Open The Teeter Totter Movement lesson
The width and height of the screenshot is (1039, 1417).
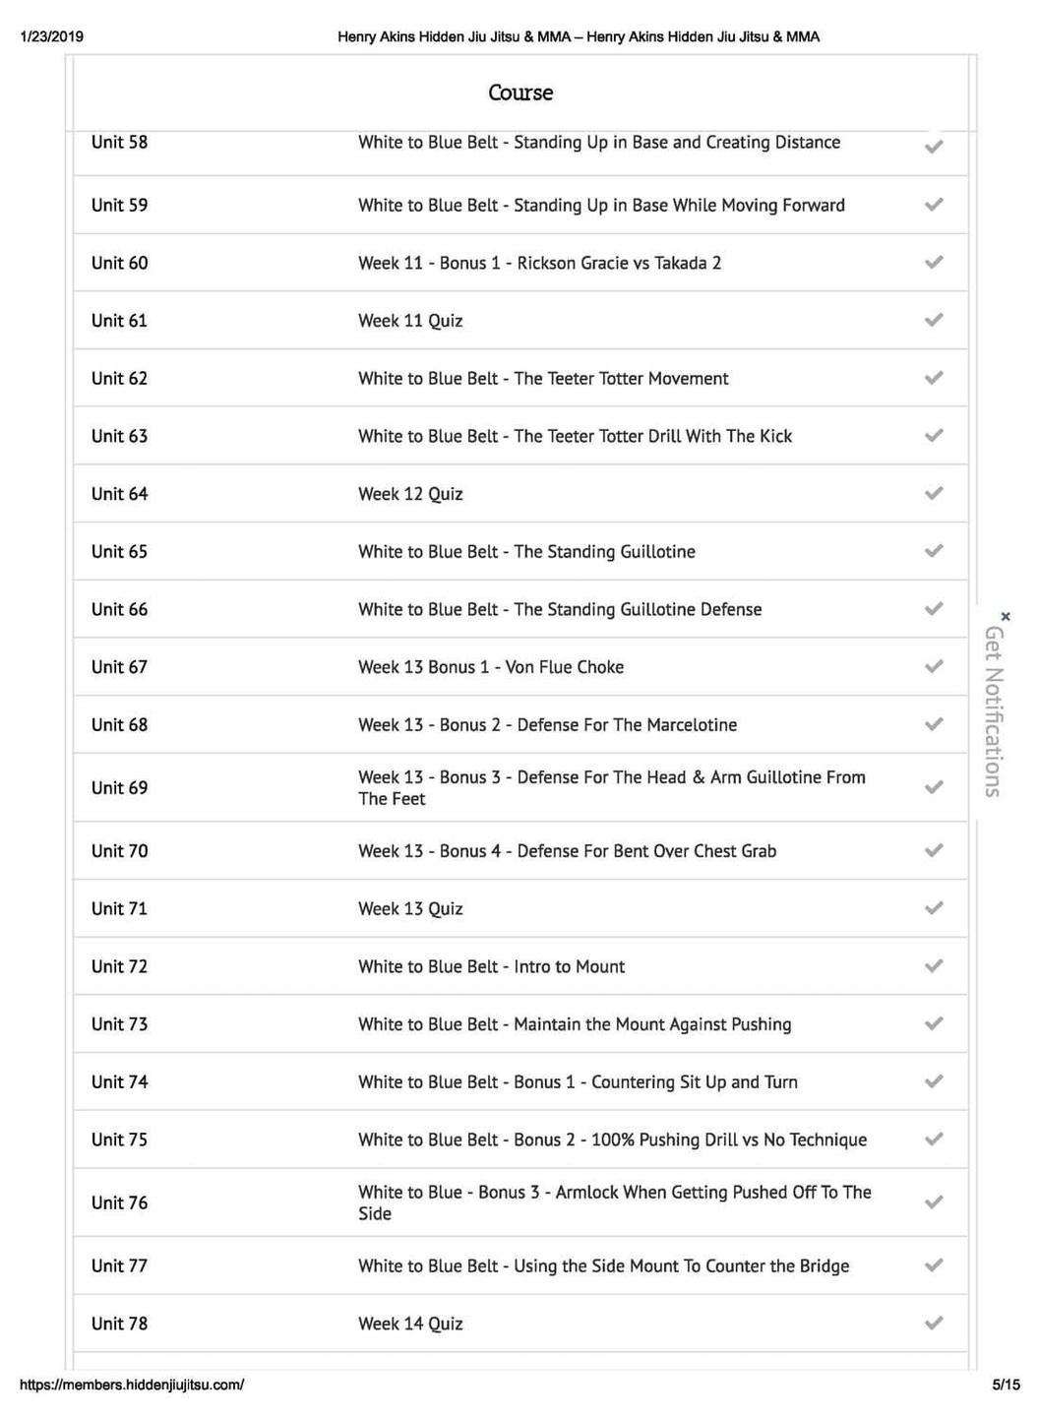[x=543, y=379]
